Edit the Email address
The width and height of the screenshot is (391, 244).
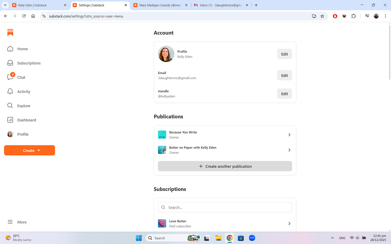coord(284,76)
